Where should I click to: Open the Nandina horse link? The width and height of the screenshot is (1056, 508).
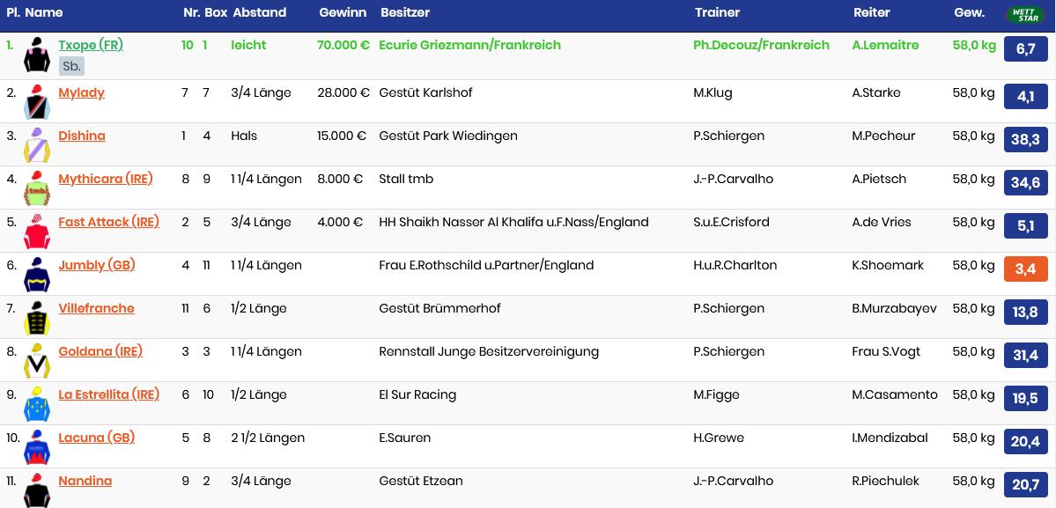85,481
